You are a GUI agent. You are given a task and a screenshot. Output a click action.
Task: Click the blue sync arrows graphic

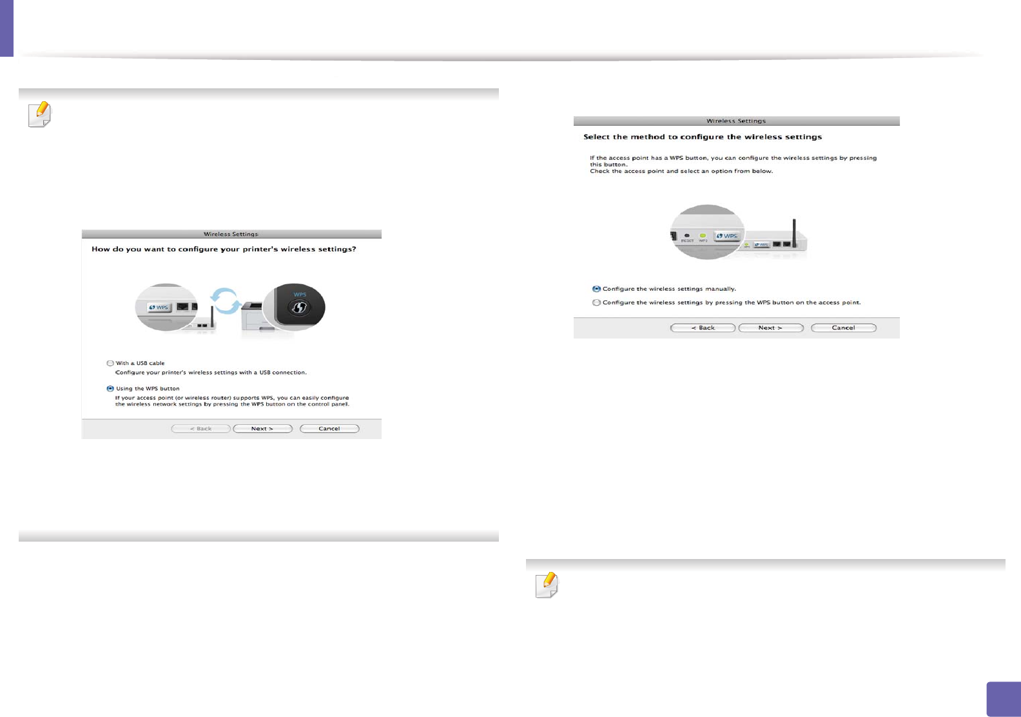(x=226, y=301)
